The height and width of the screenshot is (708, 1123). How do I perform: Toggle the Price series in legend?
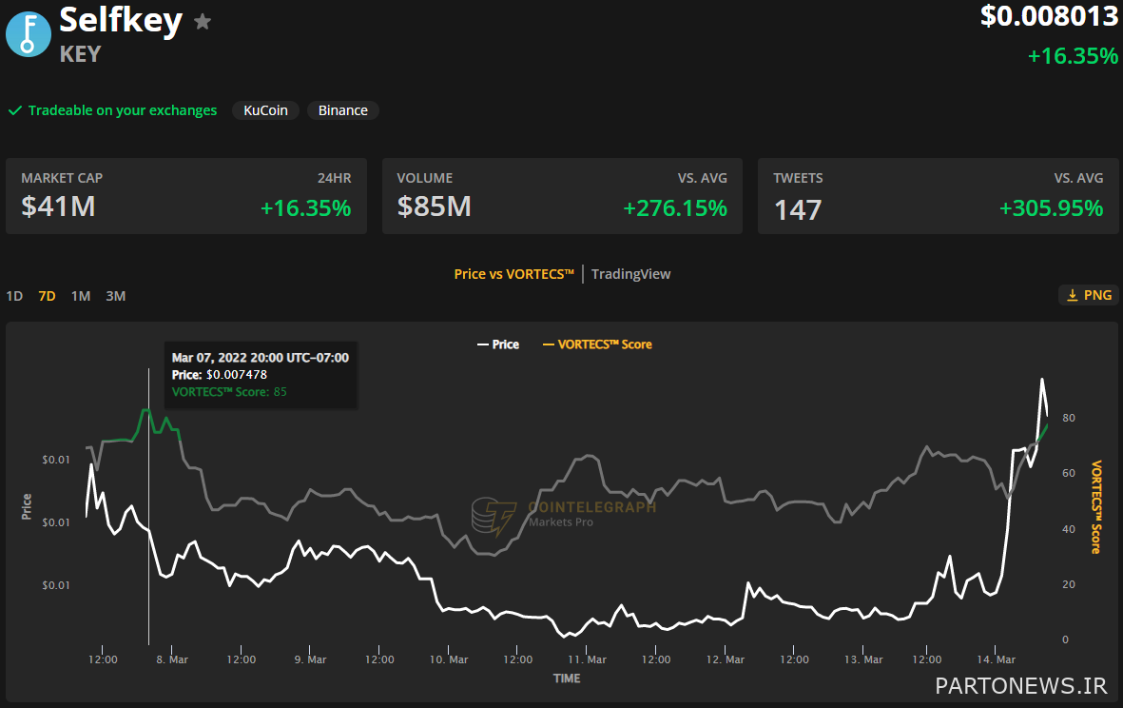498,344
